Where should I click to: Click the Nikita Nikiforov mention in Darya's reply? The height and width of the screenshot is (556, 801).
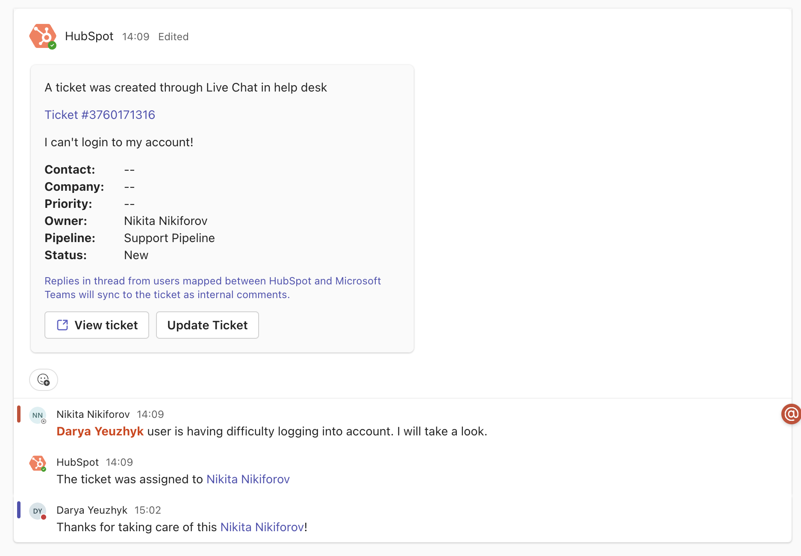262,527
